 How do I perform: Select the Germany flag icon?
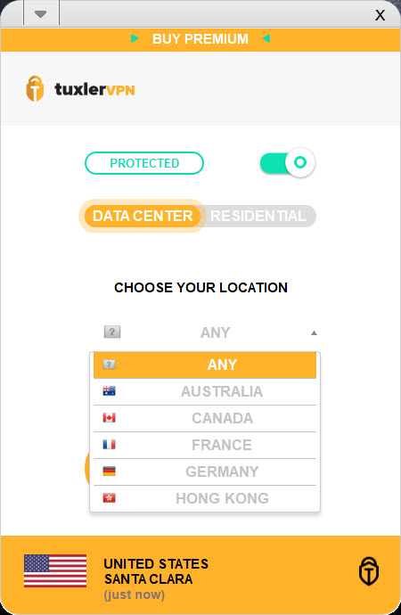pyautogui.click(x=109, y=471)
